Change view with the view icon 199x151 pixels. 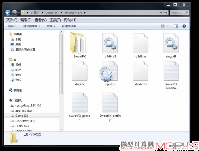(163, 26)
